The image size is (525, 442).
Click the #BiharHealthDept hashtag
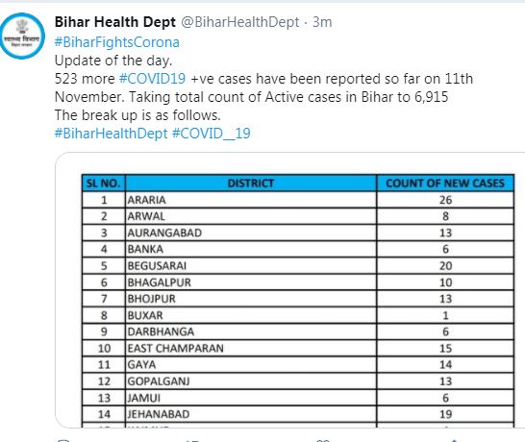tap(111, 134)
